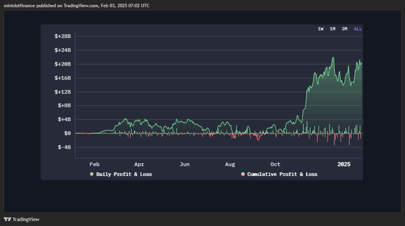Click the Daily Profit & Loss legend dot

tap(91, 174)
